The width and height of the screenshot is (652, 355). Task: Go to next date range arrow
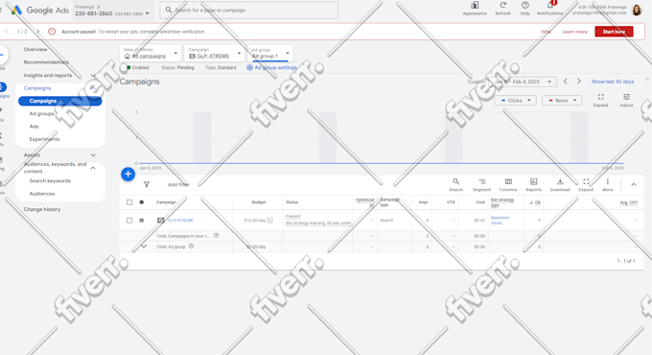pyautogui.click(x=579, y=82)
